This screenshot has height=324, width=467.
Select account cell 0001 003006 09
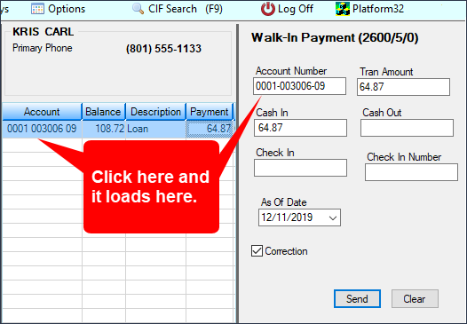click(42, 129)
